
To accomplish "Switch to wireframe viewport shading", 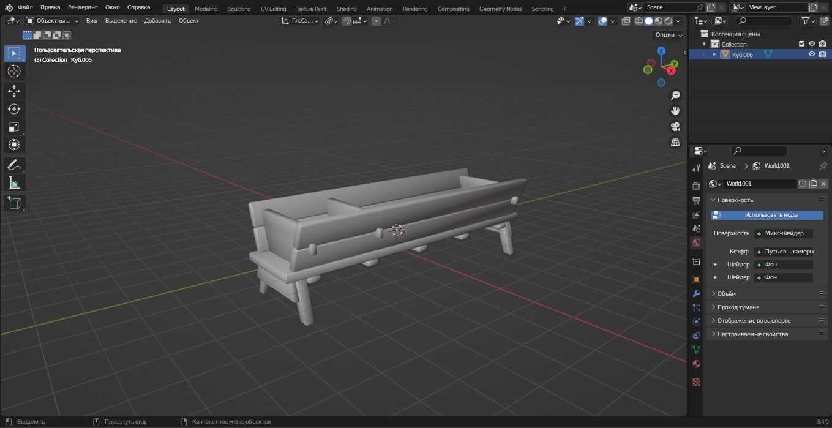I will pyautogui.click(x=639, y=21).
